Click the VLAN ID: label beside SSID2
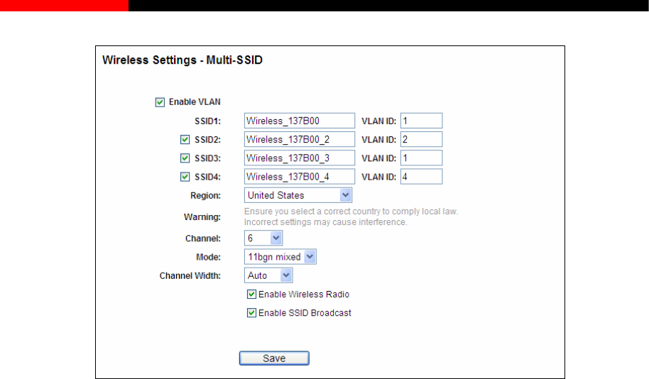This screenshot has height=379, width=649. (x=378, y=140)
